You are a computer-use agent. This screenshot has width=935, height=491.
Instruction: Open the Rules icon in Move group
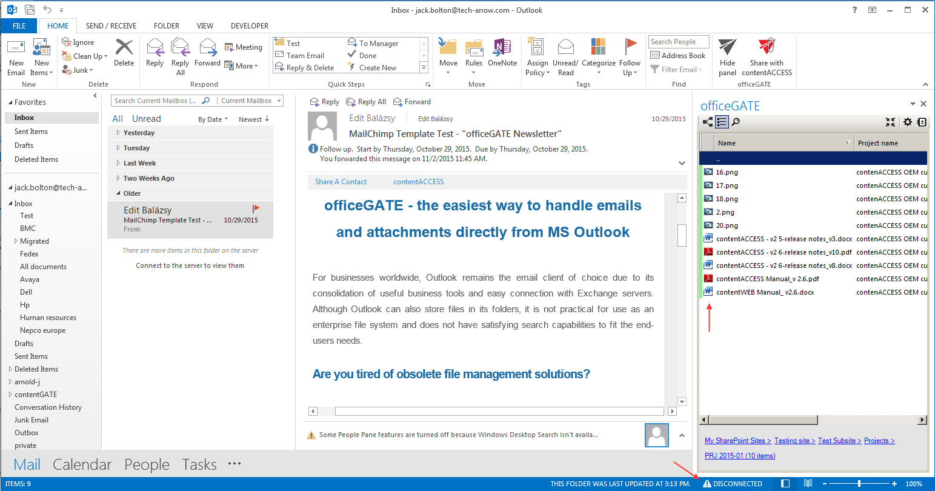tap(474, 48)
